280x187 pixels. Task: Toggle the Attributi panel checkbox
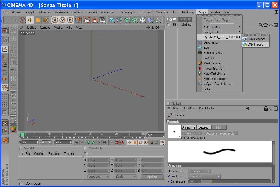point(168,103)
